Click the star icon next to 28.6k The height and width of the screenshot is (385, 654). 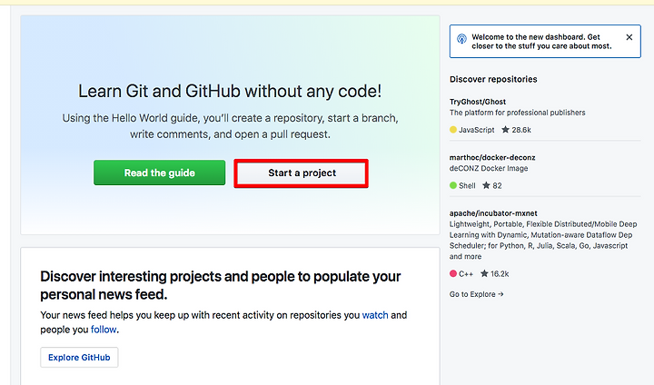[x=505, y=130]
